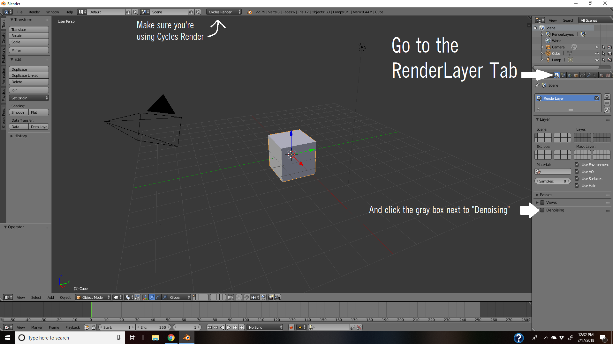Viewport: 613px width, 344px height.
Task: Open the Texture checker properties tab
Action: (608, 75)
